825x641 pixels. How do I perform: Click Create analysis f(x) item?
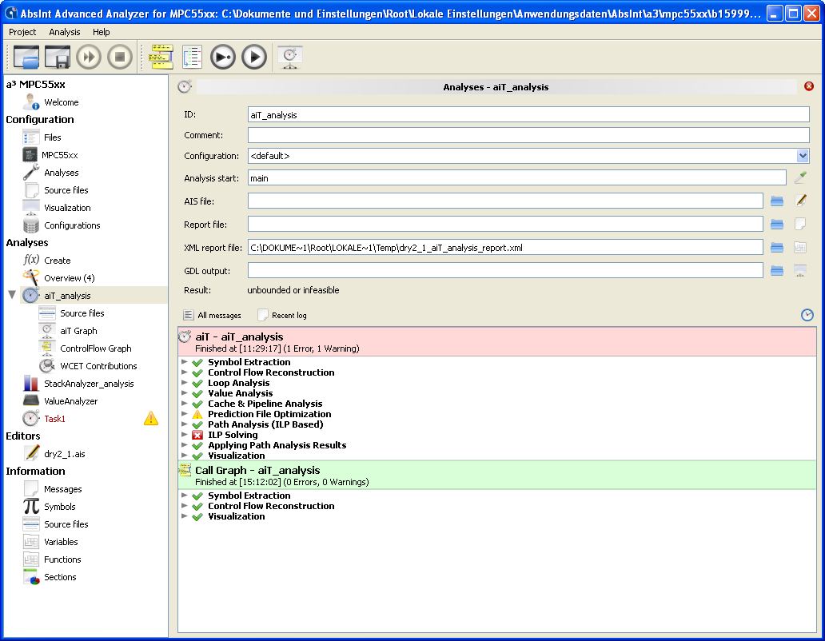(x=57, y=261)
